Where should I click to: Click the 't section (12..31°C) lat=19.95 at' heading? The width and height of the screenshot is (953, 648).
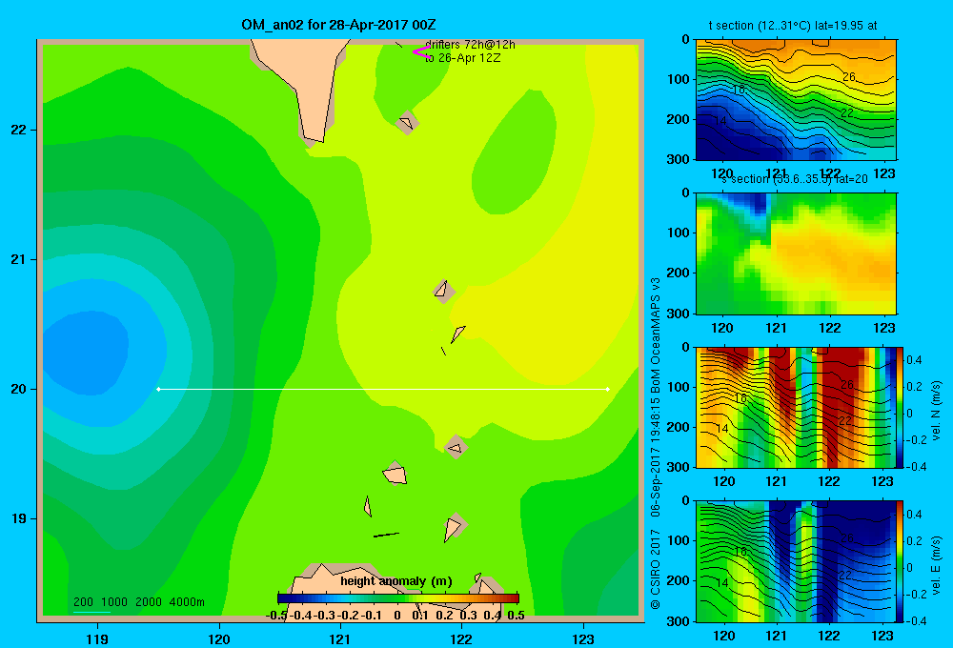click(793, 26)
